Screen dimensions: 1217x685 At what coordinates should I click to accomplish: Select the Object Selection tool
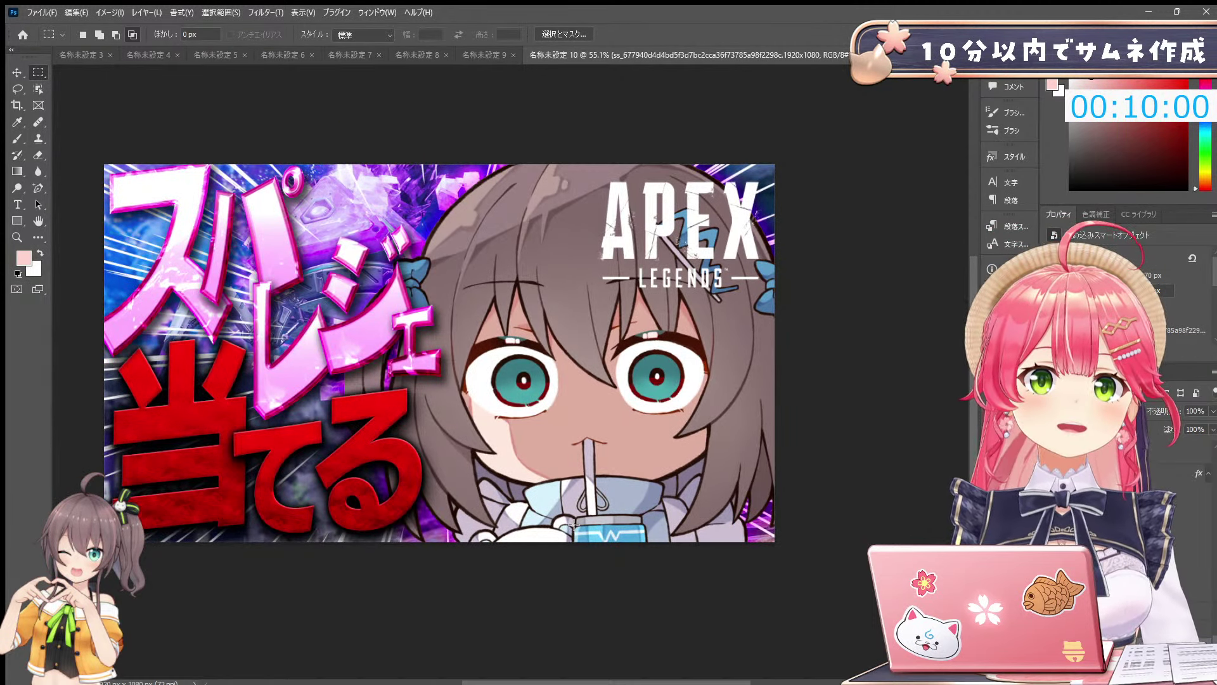coord(39,89)
